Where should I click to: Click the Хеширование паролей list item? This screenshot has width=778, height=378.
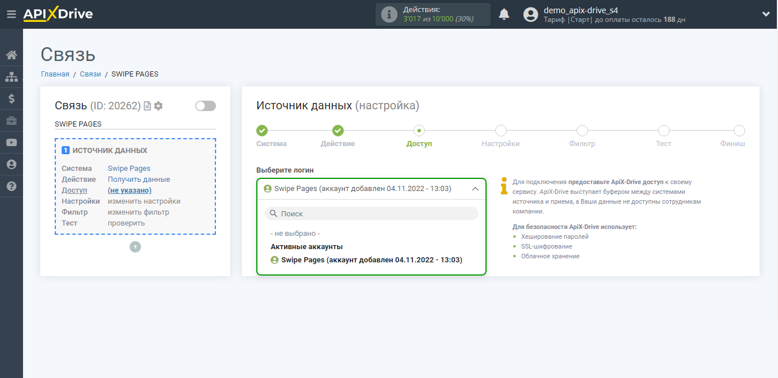[555, 236]
